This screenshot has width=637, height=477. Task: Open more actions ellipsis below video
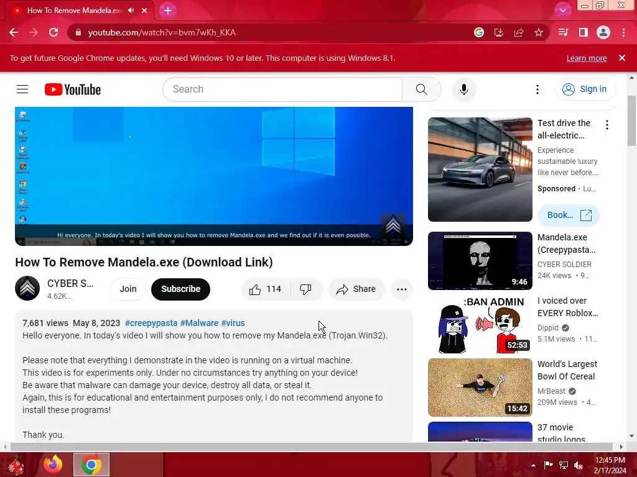[x=402, y=289]
